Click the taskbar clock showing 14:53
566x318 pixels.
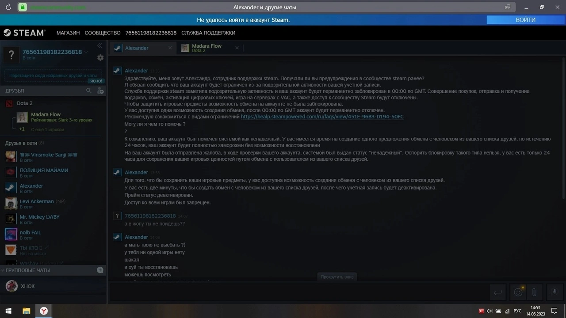tap(535, 310)
